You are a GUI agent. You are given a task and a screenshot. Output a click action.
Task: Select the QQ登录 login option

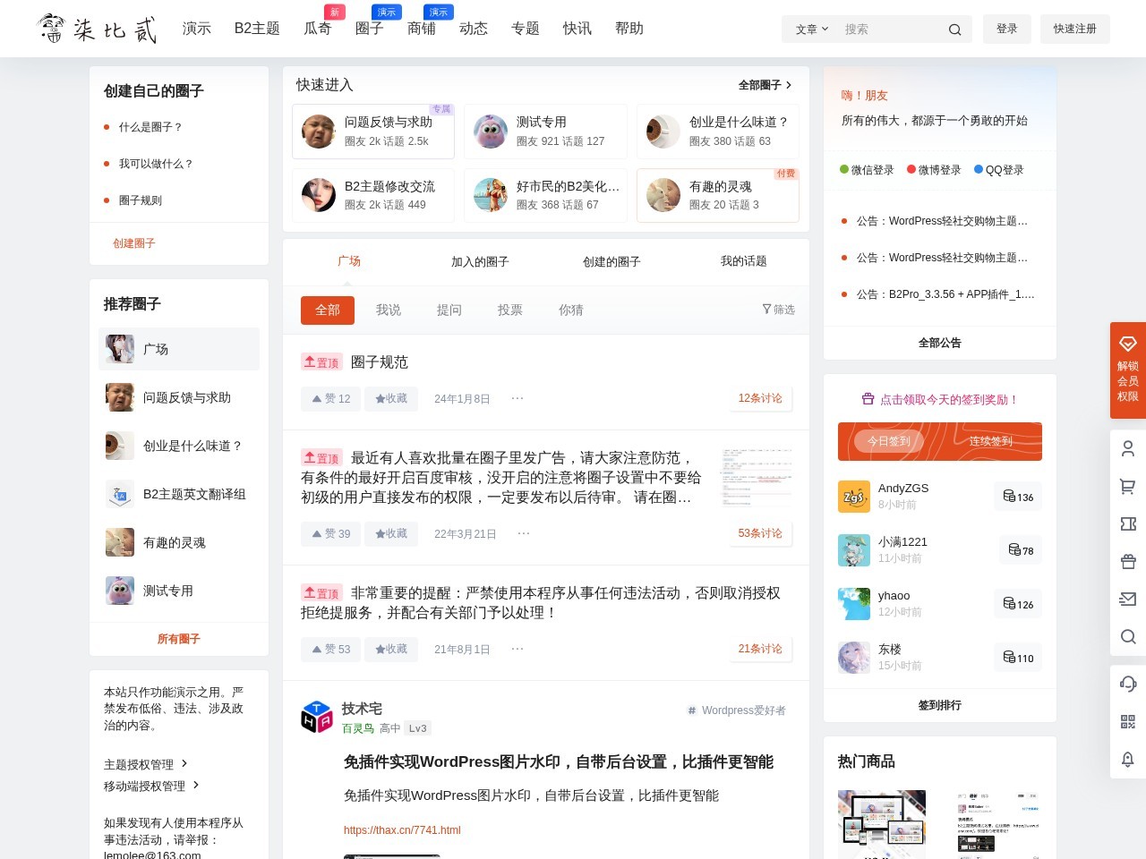coord(998,170)
